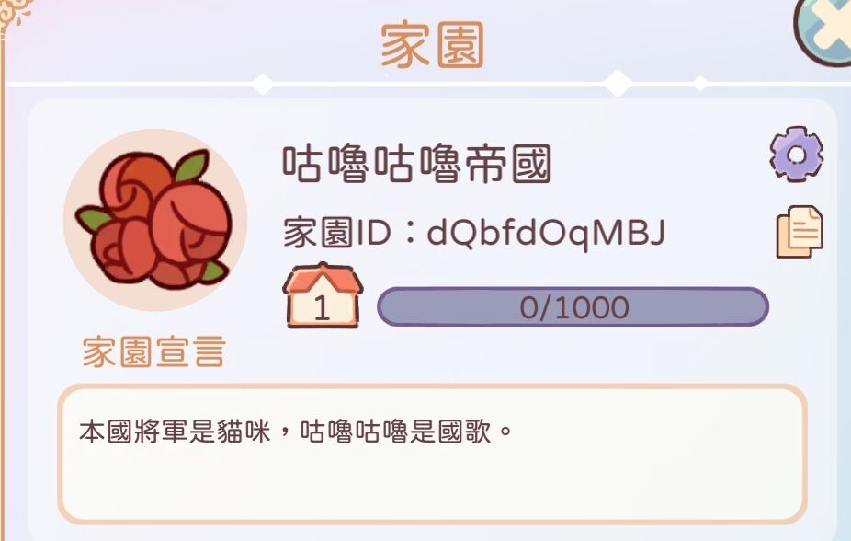Click the 0/1000 experience progress bar

coord(573,307)
